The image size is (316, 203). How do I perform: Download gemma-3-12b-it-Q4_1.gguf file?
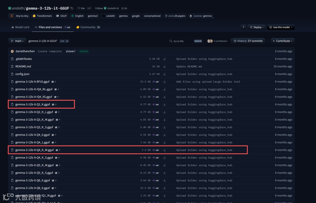pyautogui.click(x=164, y=143)
